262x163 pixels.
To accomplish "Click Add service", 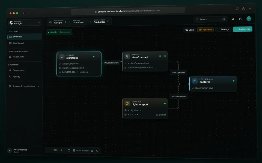I will 243,29.
